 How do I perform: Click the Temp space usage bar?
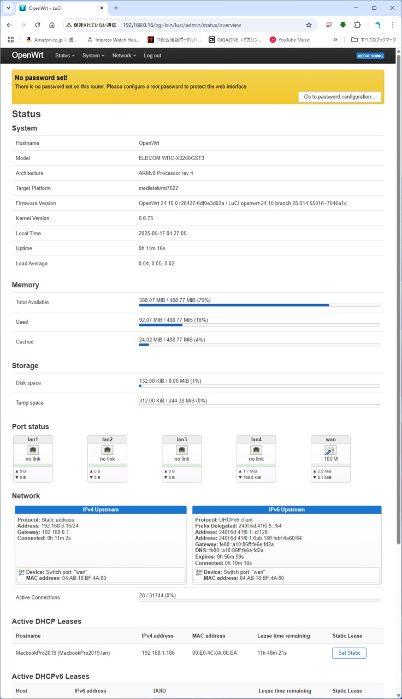[259, 406]
